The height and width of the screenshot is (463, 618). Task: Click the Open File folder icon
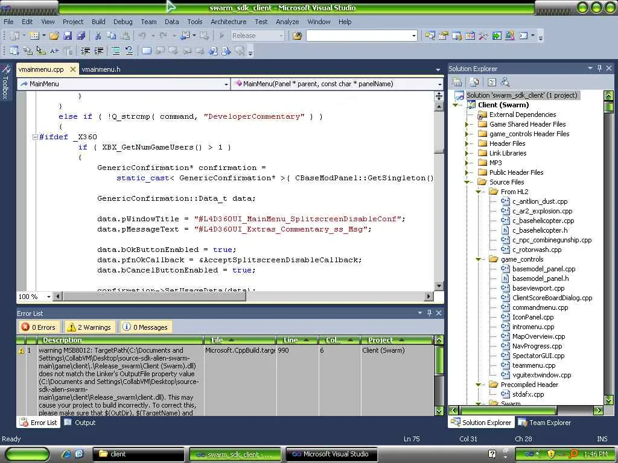54,36
